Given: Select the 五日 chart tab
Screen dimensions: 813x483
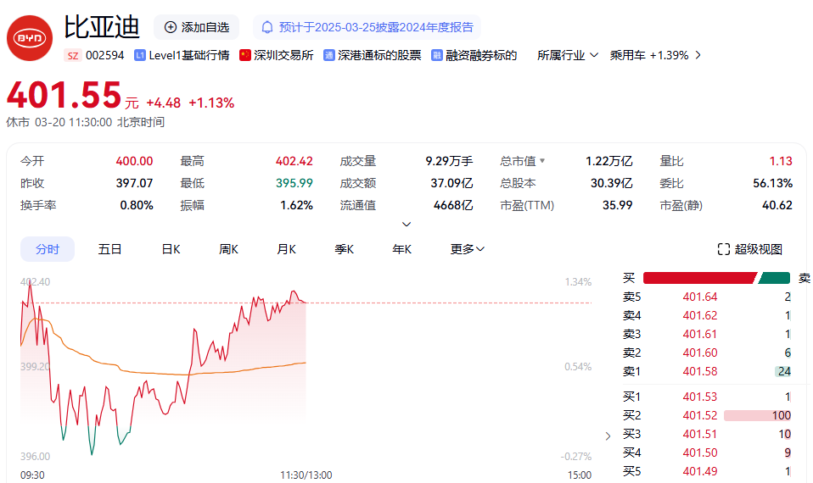Looking at the screenshot, I should tap(110, 249).
